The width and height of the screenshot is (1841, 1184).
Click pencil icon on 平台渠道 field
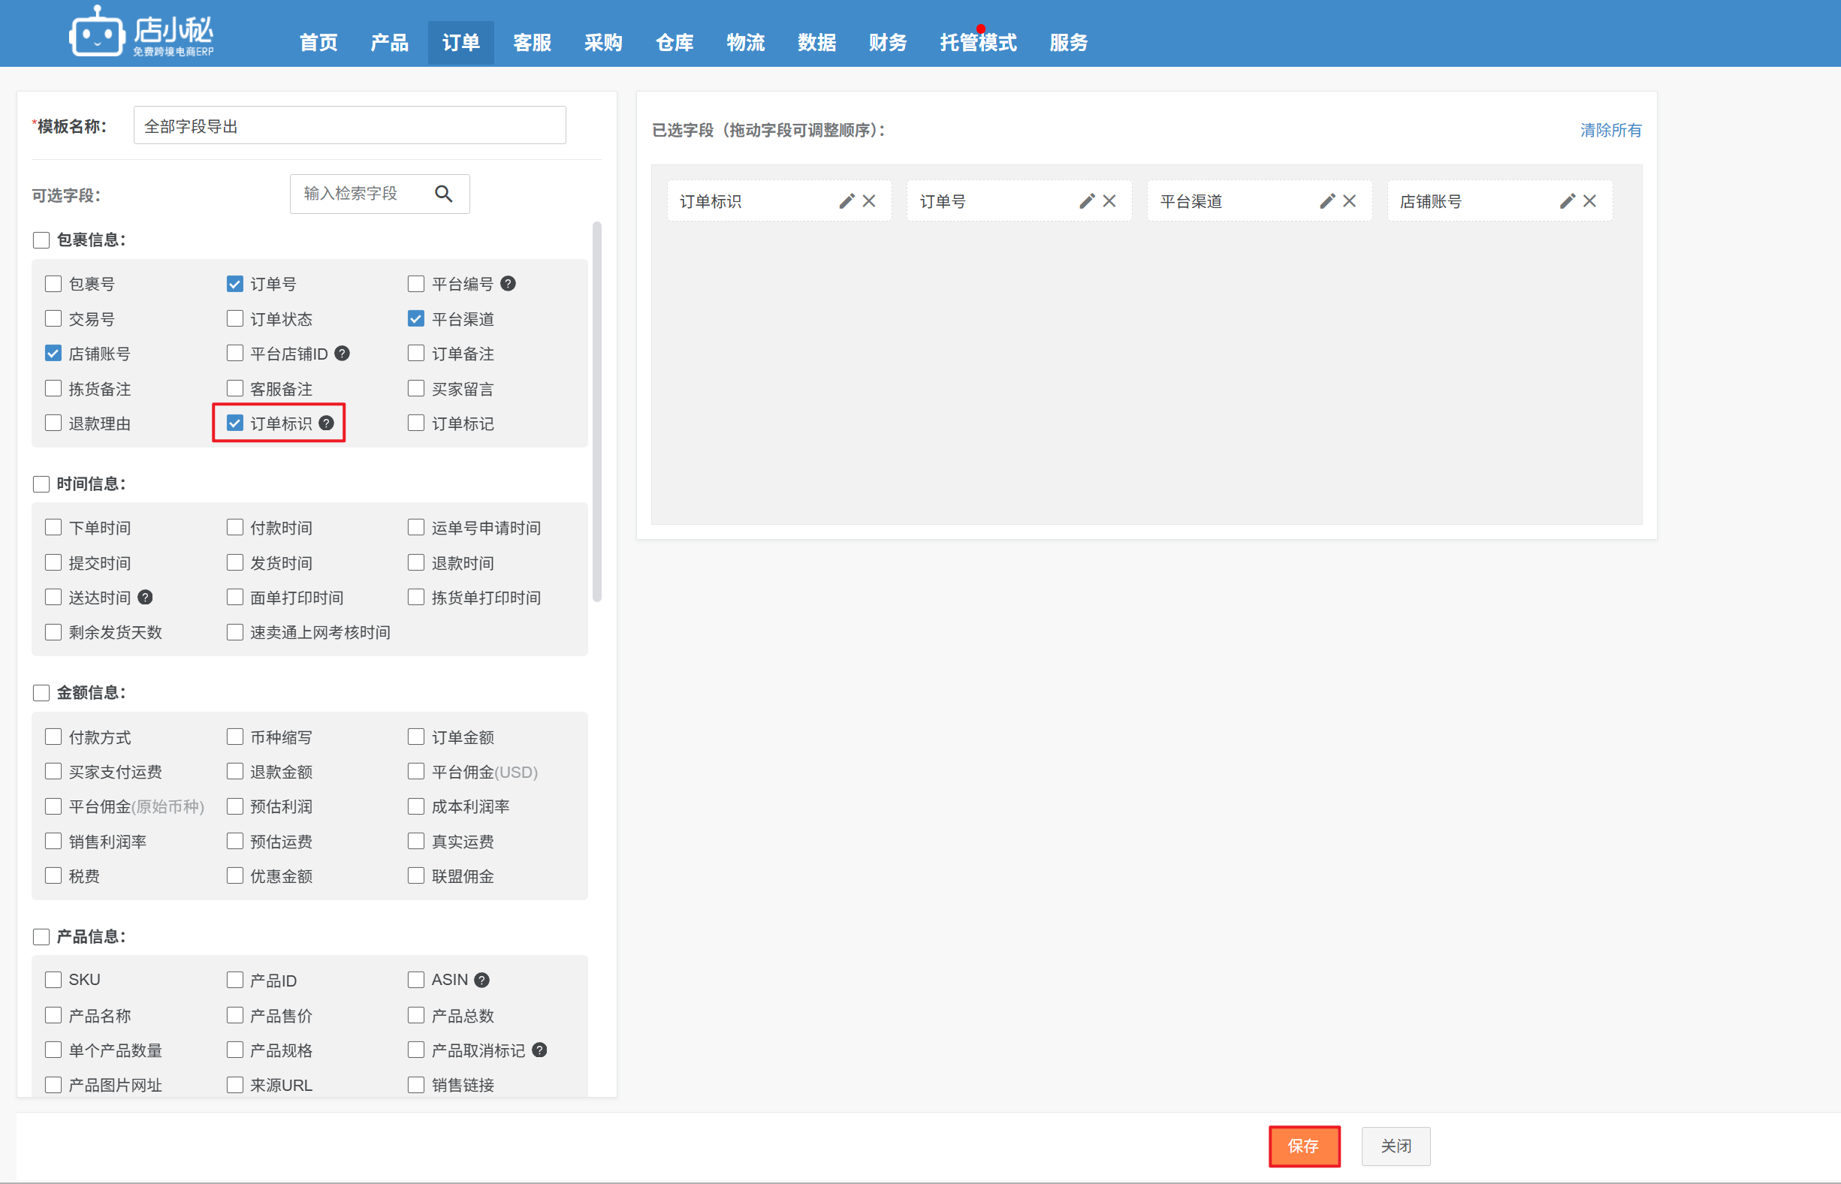pyautogui.click(x=1326, y=201)
